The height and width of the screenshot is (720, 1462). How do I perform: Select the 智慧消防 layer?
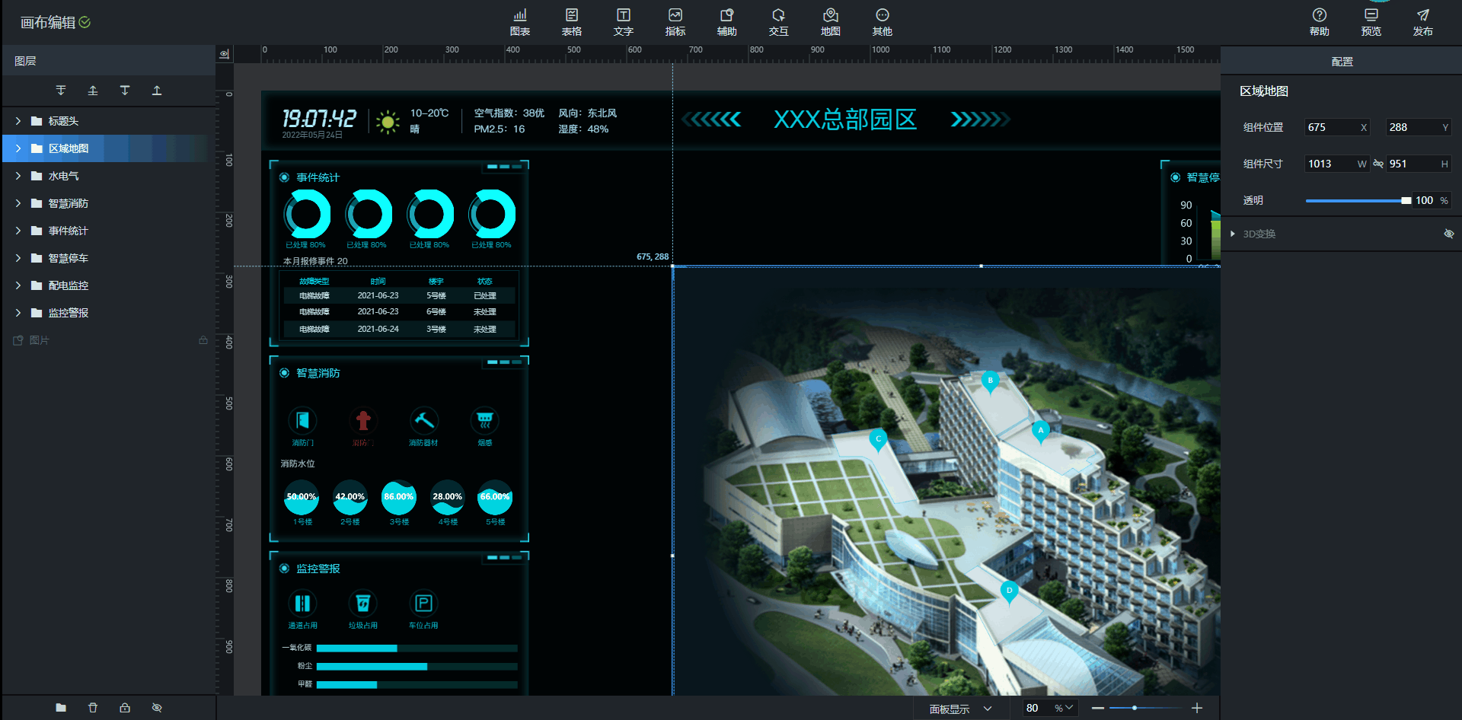point(69,203)
